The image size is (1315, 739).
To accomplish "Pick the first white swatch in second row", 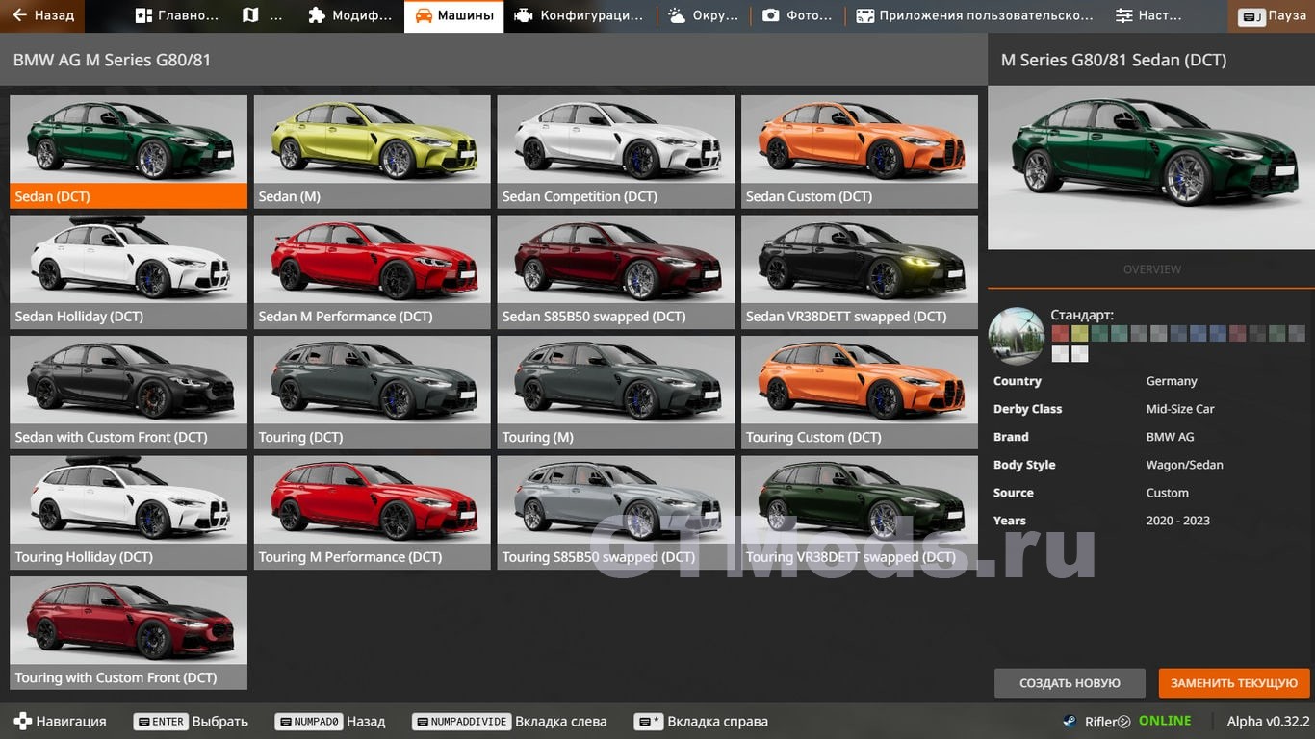I will tap(1060, 353).
